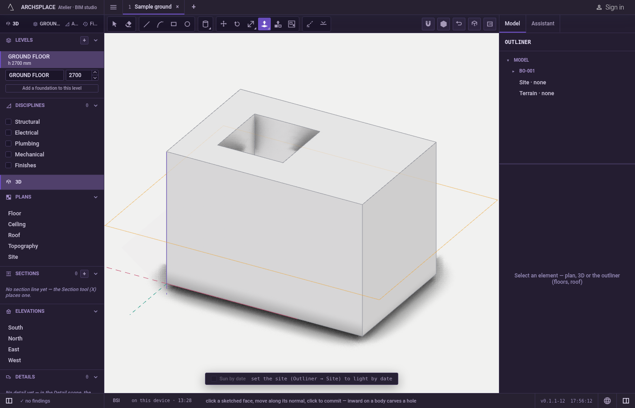Toggle the magnet snapping button
The width and height of the screenshot is (635, 408).
tap(428, 24)
